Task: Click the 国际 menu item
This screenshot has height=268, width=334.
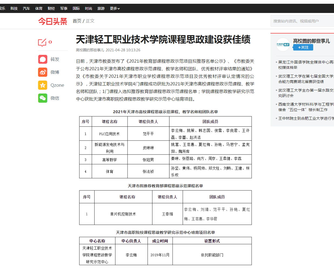Action: (76, 8)
